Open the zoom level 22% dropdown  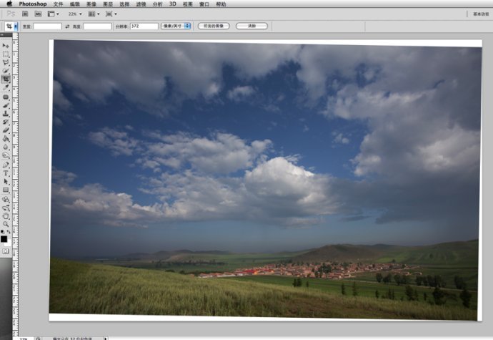tap(75, 14)
